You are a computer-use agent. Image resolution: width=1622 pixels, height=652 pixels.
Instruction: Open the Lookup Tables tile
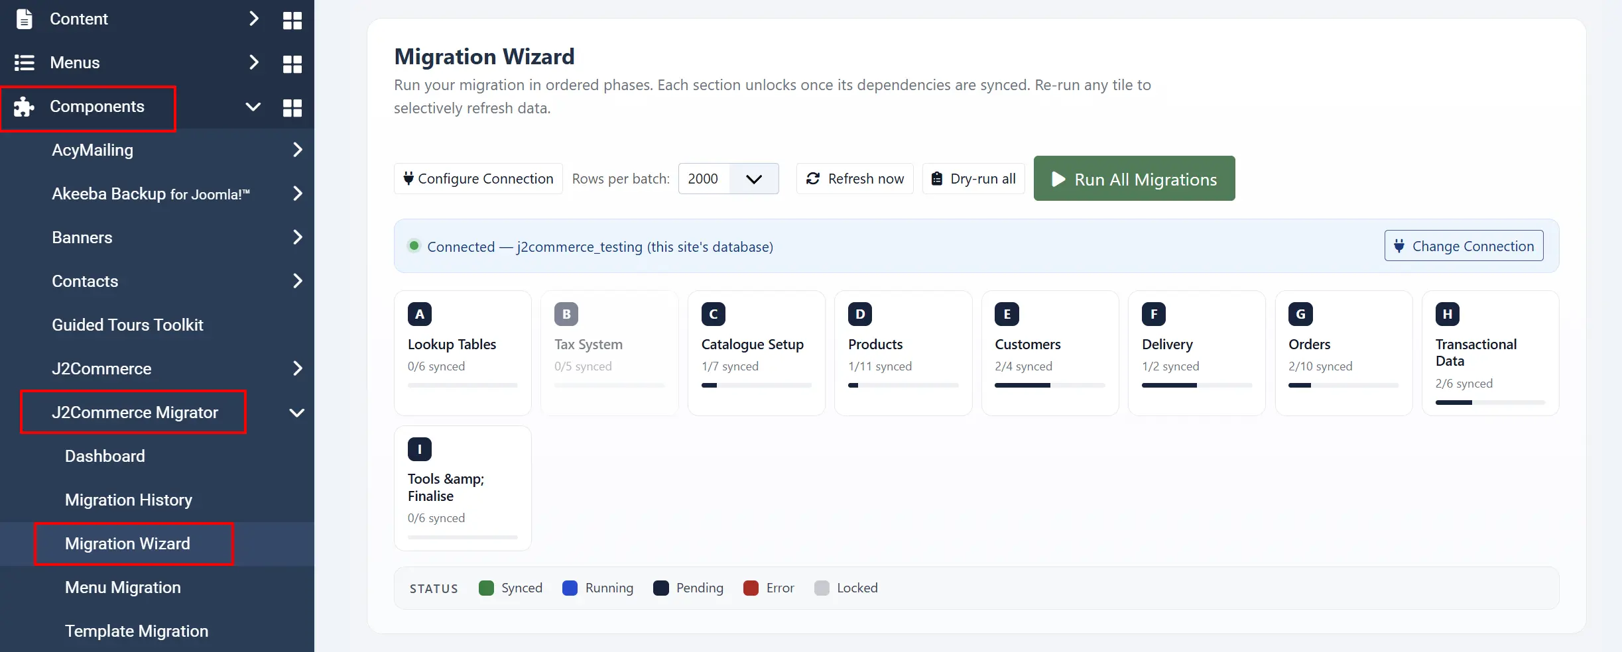463,353
